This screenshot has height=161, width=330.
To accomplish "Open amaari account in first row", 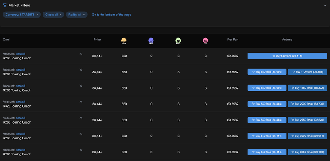I will 21,54.
